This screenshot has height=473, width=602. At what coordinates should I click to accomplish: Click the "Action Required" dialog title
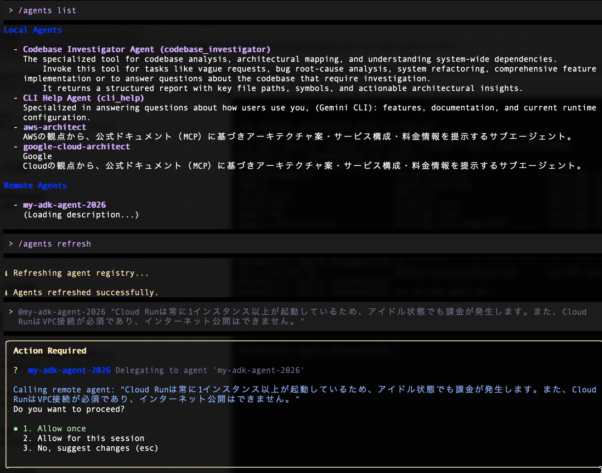tap(50, 351)
